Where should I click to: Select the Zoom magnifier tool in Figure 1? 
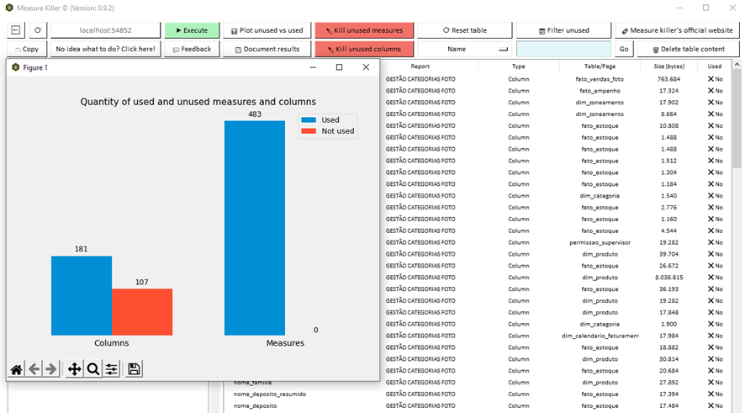coord(93,369)
